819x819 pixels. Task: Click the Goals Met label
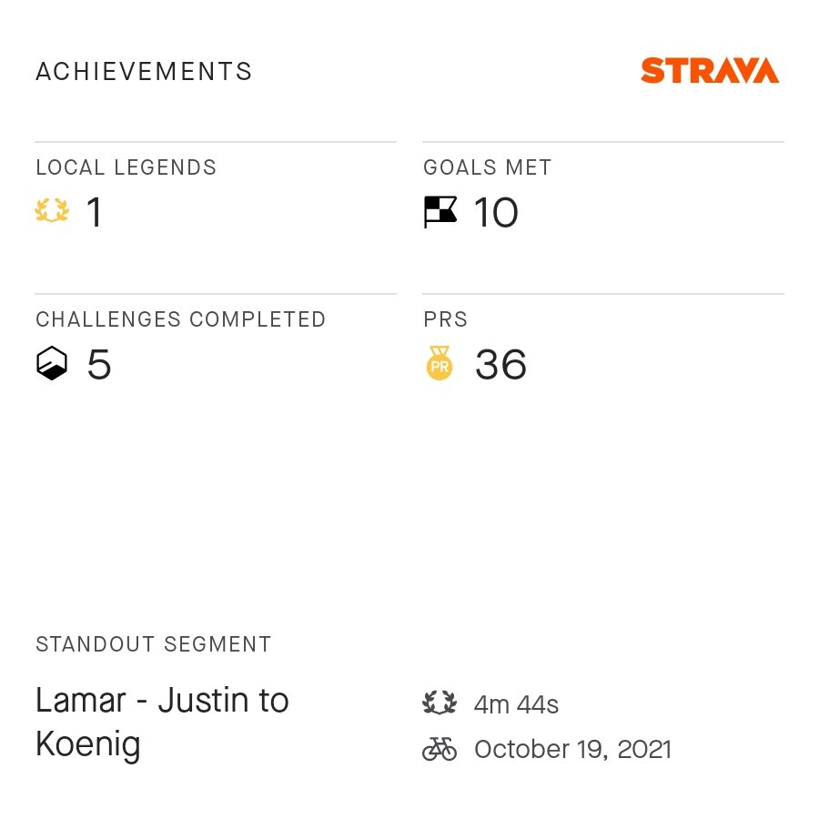(x=487, y=168)
